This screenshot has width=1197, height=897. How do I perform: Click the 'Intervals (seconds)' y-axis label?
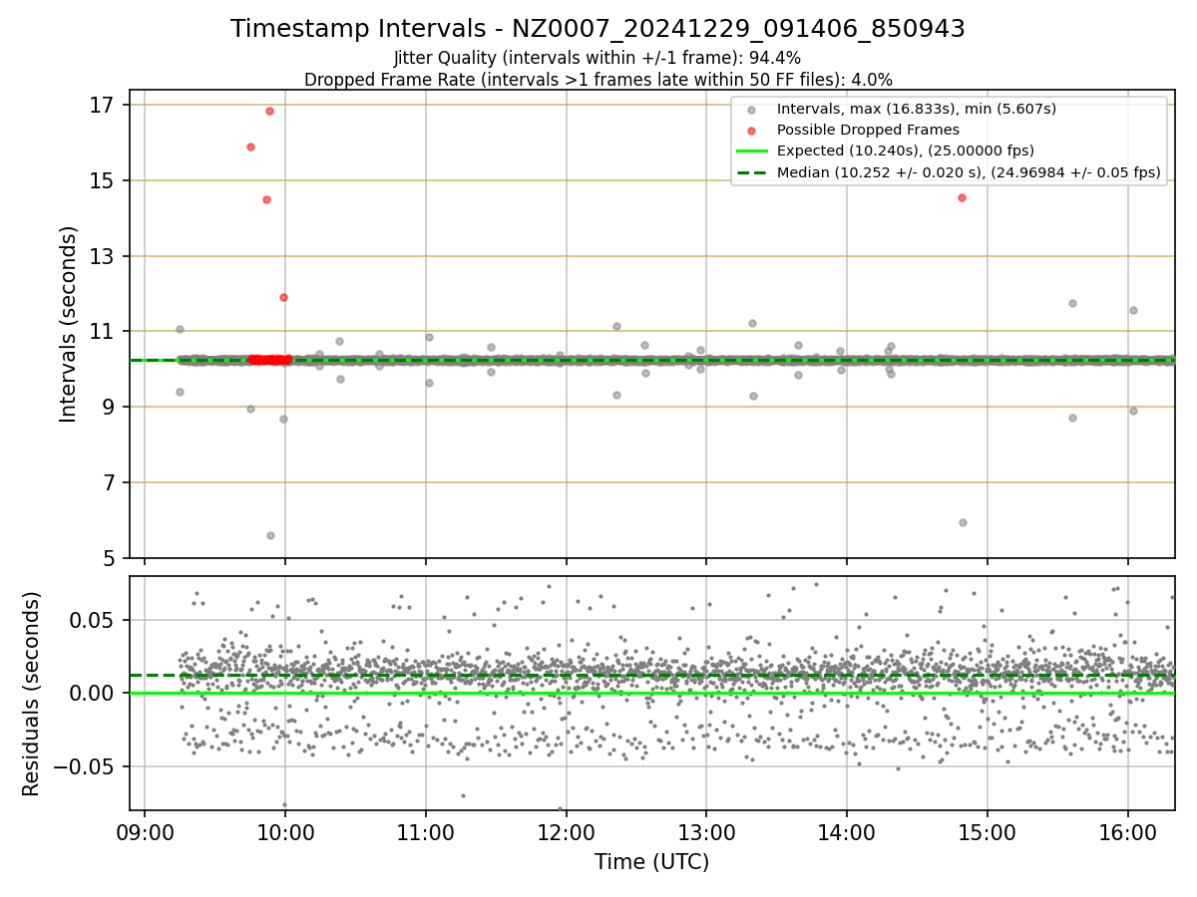coord(69,324)
